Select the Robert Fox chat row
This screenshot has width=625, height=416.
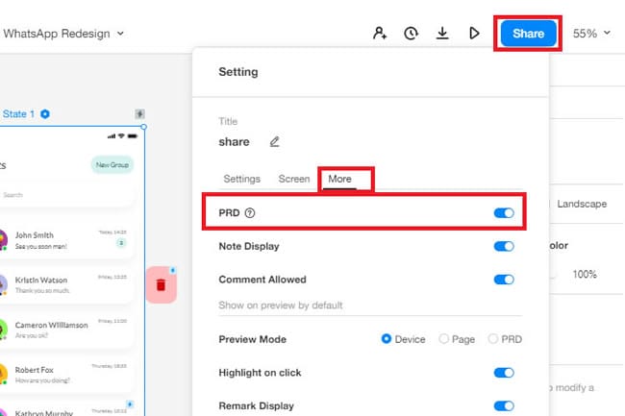coord(65,375)
